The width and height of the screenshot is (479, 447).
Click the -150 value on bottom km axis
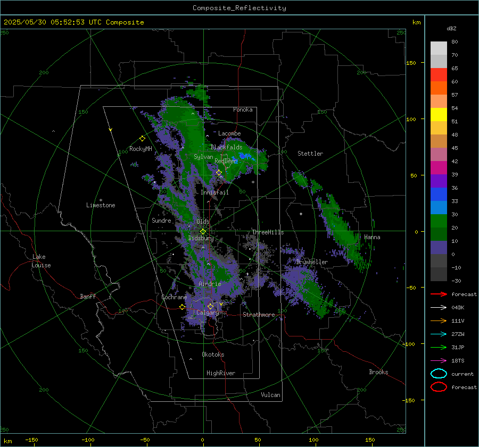click(31, 440)
